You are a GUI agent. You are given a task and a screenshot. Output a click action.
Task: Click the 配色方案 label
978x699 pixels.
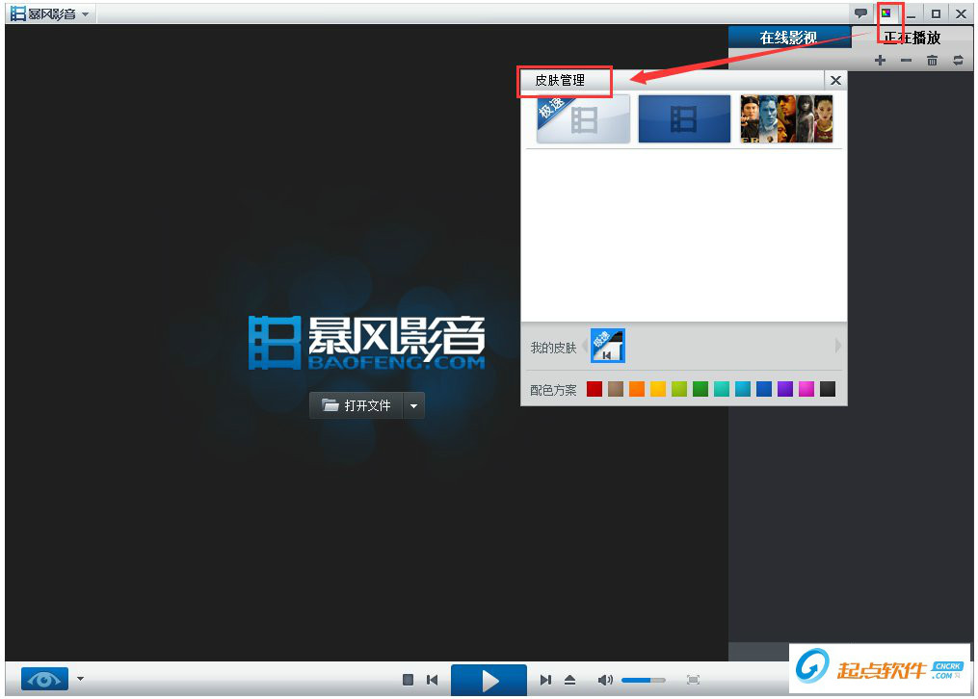tap(553, 390)
